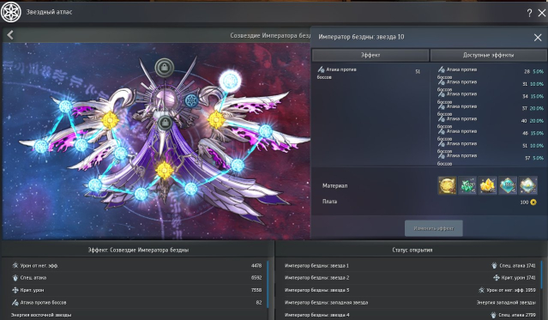Close the Император бездны звезда 10 panel

point(538,38)
